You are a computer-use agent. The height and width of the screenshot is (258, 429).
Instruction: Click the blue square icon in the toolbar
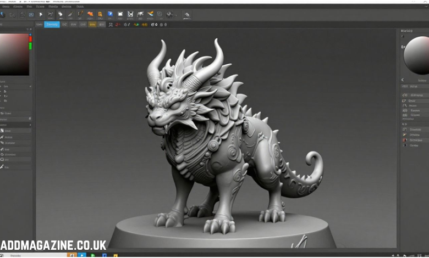[x=110, y=14]
